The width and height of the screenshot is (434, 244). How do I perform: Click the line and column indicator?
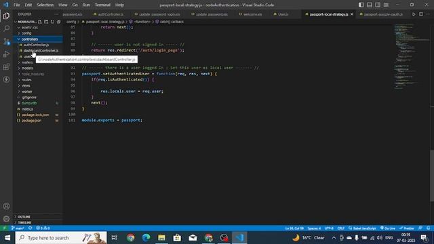pos(294,228)
